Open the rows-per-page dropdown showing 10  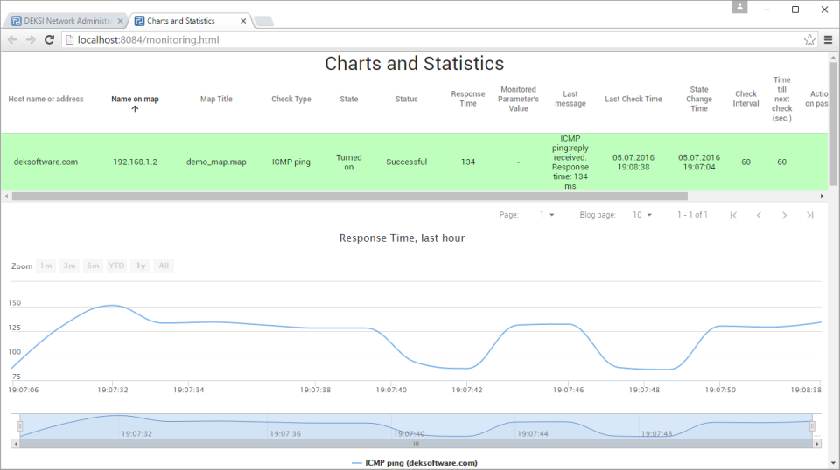pyautogui.click(x=643, y=215)
